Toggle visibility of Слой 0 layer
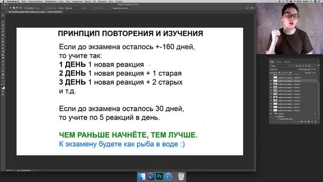 [x=271, y=114]
